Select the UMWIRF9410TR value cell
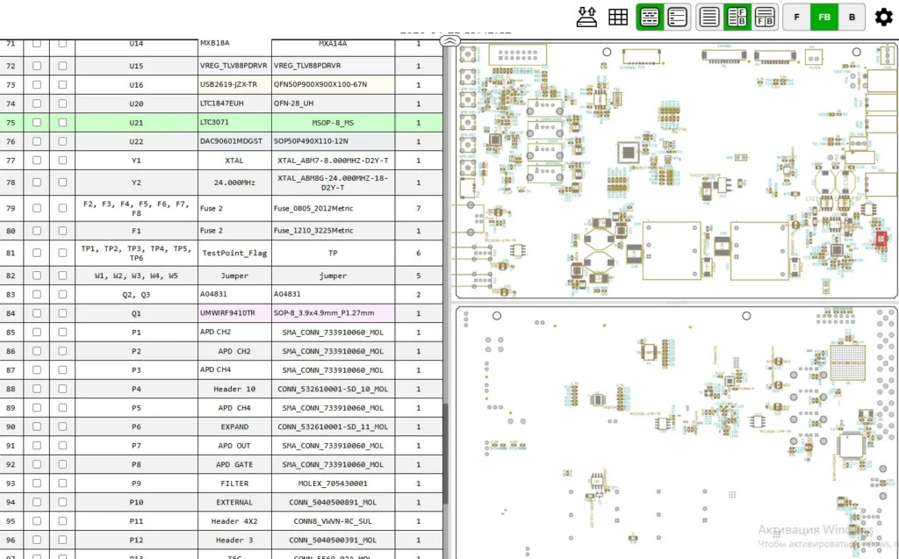Image resolution: width=899 pixels, height=559 pixels. click(x=234, y=313)
